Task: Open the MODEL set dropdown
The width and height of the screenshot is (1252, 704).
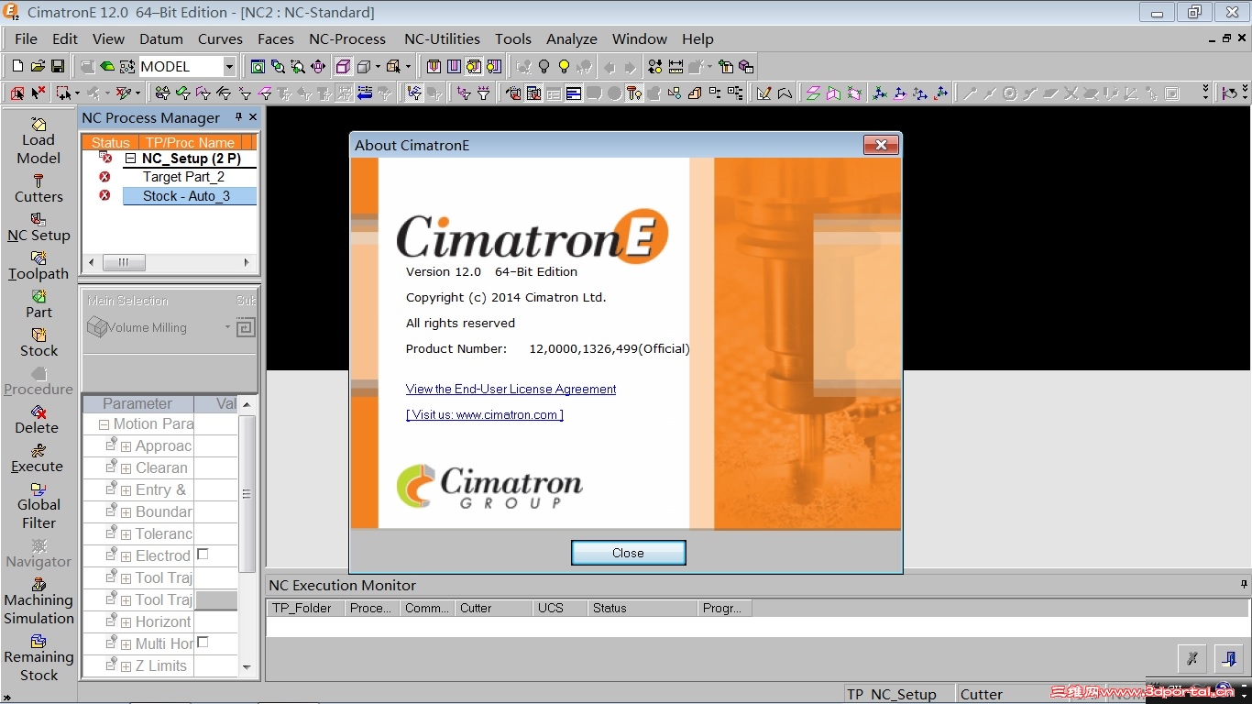Action: coord(229,66)
